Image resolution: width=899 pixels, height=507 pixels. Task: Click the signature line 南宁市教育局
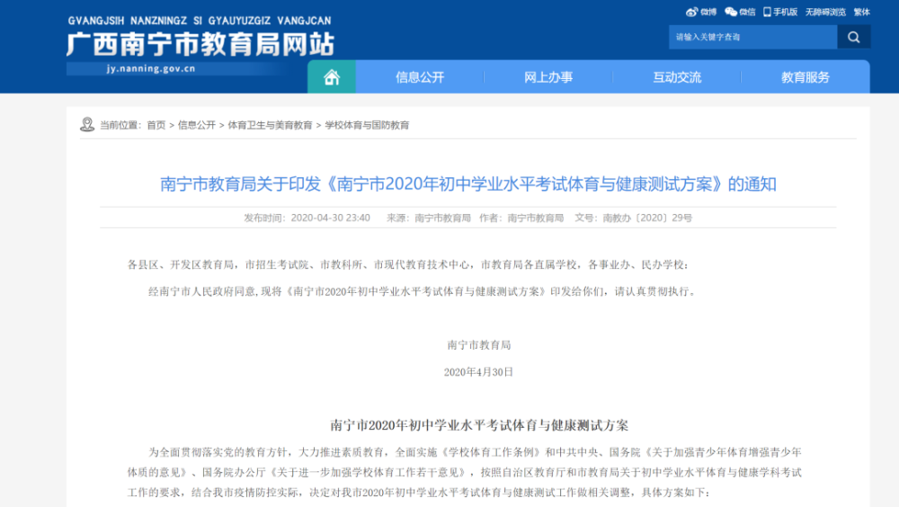pyautogui.click(x=479, y=345)
